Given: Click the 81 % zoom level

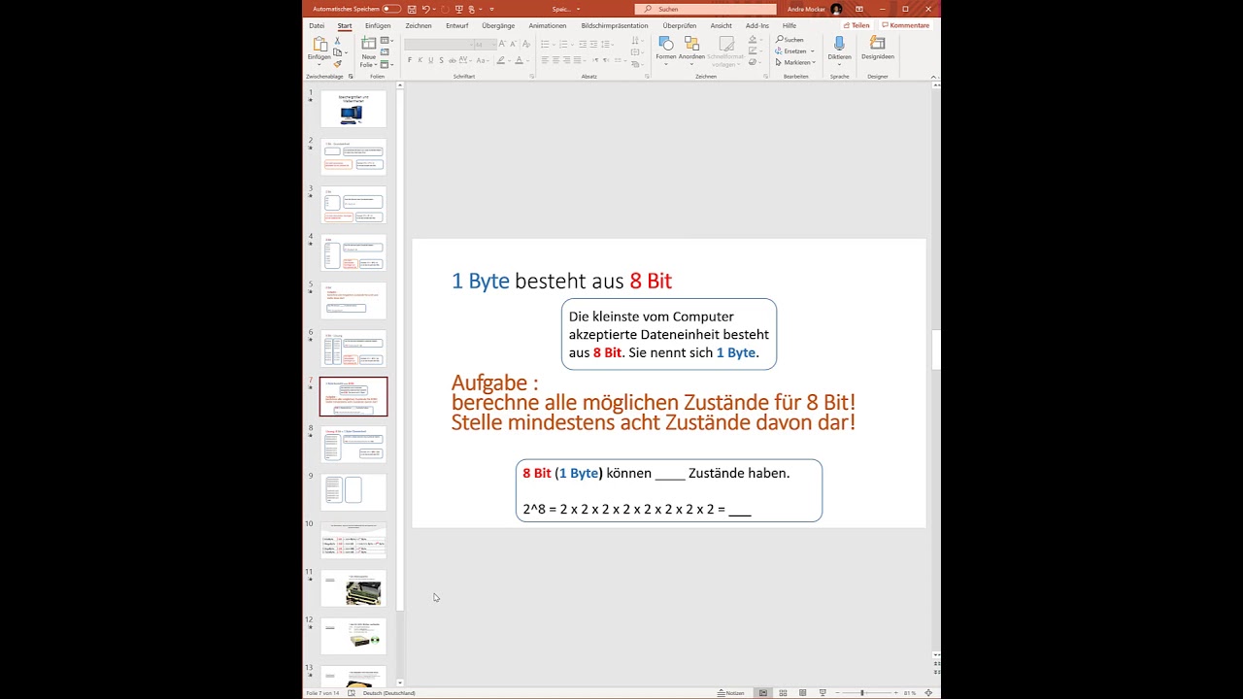Looking at the screenshot, I should click(910, 693).
